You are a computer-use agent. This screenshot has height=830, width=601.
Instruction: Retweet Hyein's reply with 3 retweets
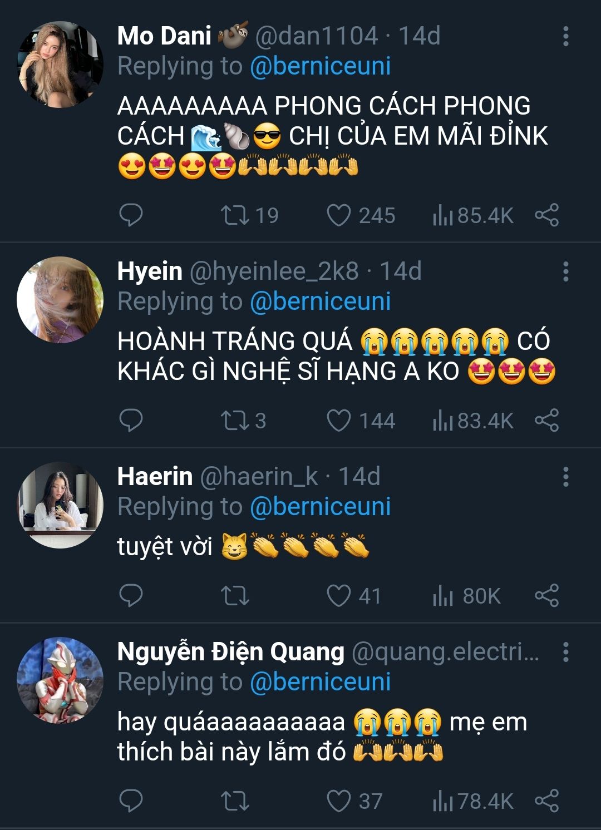point(243,421)
